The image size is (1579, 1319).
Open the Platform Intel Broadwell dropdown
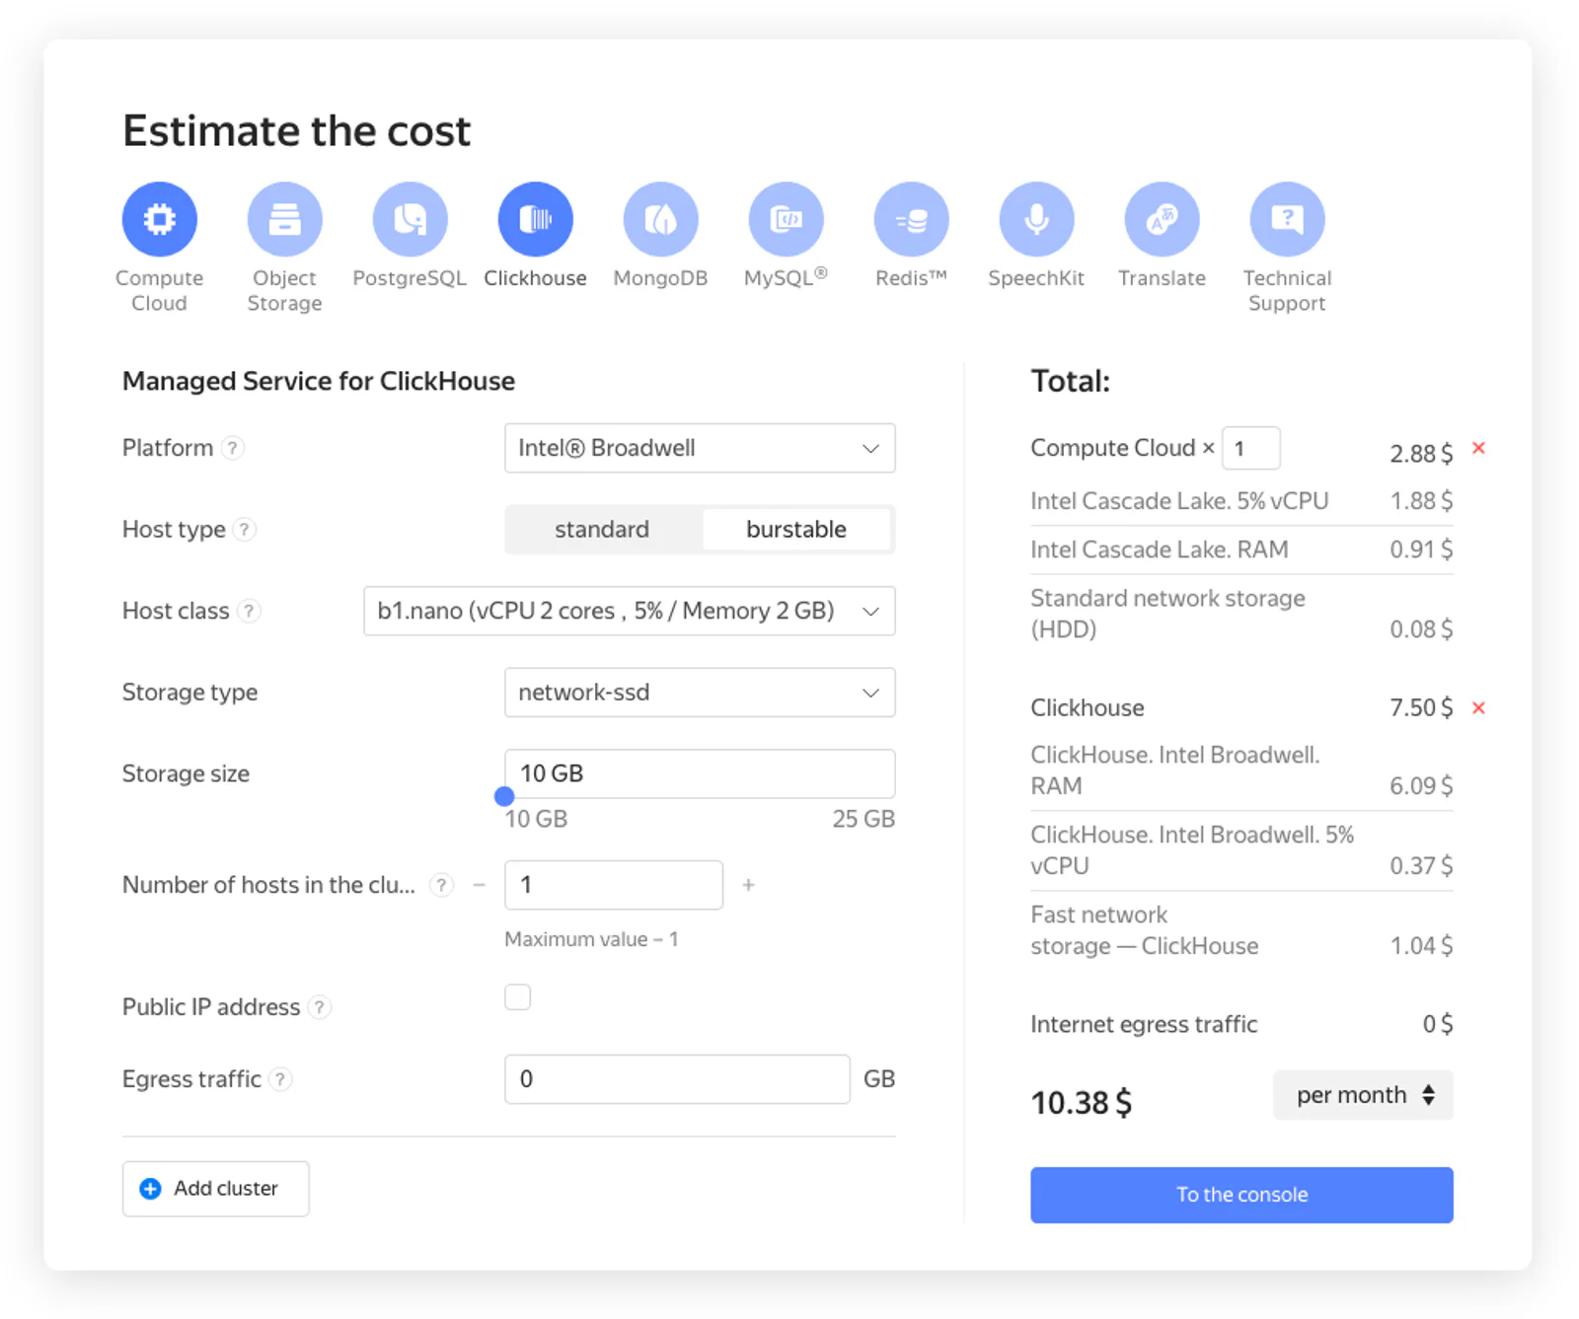click(700, 448)
